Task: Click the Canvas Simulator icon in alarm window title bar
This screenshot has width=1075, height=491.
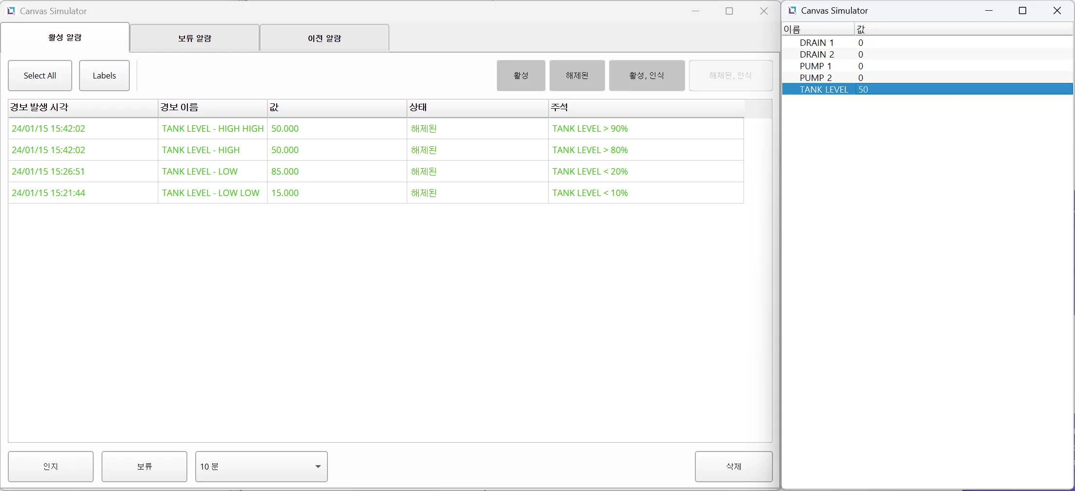Action: tap(11, 11)
